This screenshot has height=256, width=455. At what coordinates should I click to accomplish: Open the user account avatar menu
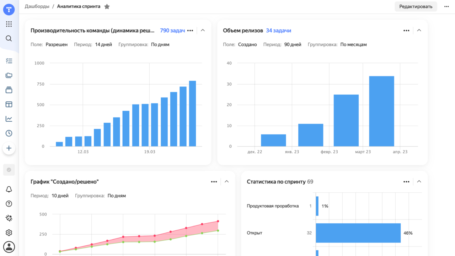9,247
